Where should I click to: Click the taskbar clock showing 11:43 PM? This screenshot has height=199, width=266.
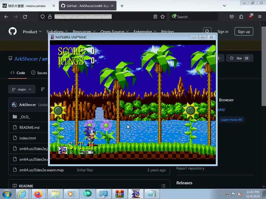[x=253, y=194]
